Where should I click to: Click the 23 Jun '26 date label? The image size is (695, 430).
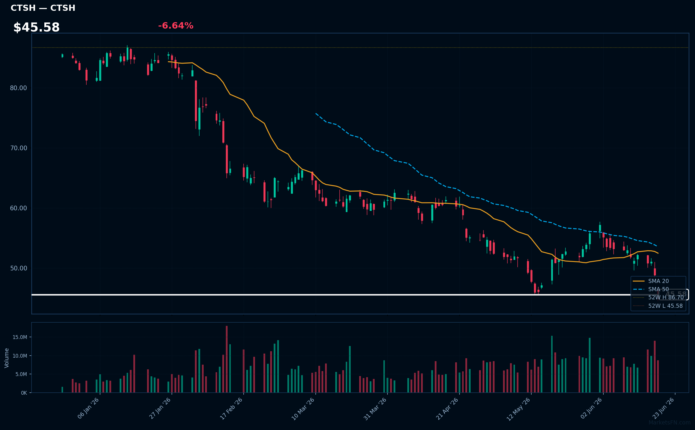(x=663, y=408)
